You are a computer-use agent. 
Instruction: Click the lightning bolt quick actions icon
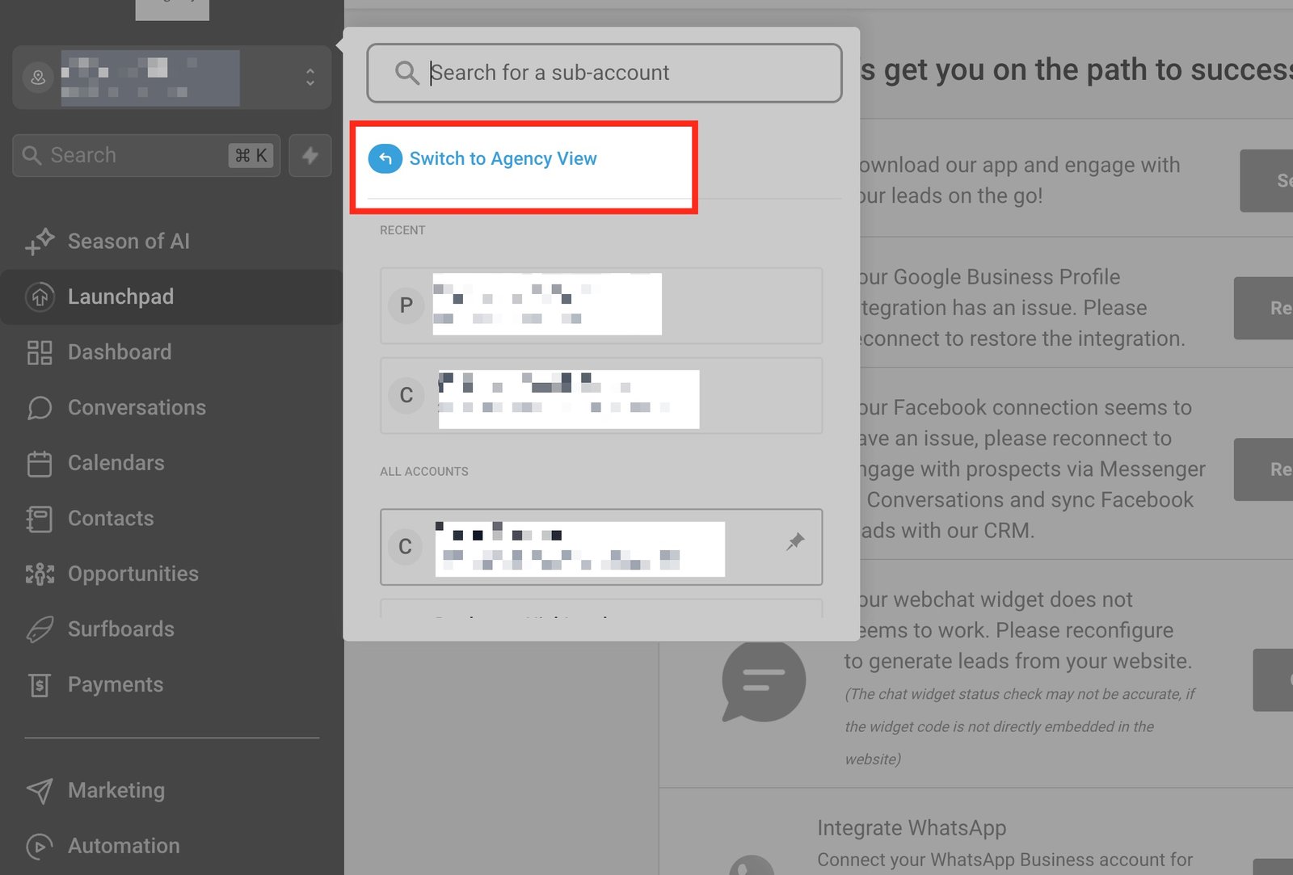pos(310,155)
